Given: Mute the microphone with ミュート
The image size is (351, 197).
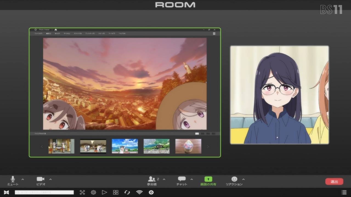Looking at the screenshot, I should tap(13, 181).
